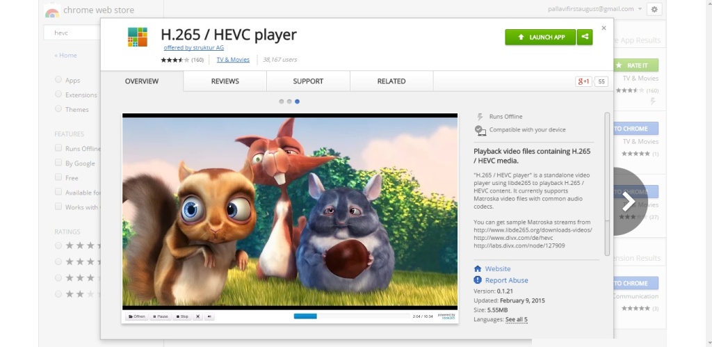The image size is (712, 347).
Task: Click the Version: 0.1.21 text
Action: click(493, 291)
